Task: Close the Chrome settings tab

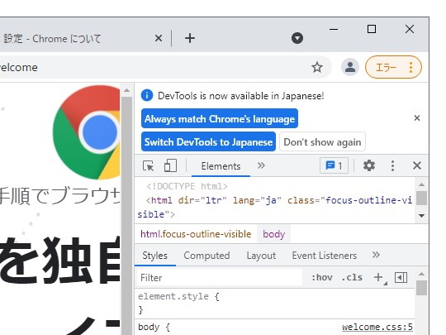Action: click(x=159, y=38)
